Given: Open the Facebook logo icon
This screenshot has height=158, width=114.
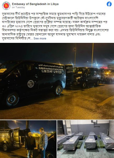Looking at the screenshot, I should 109,4.
